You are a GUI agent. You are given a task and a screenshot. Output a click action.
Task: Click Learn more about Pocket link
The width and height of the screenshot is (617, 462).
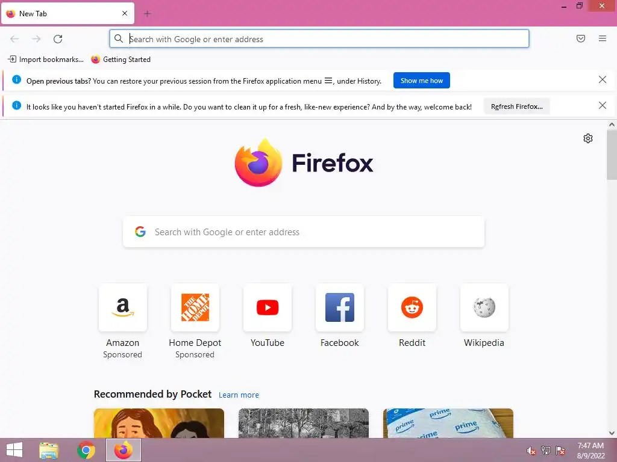[x=239, y=395]
